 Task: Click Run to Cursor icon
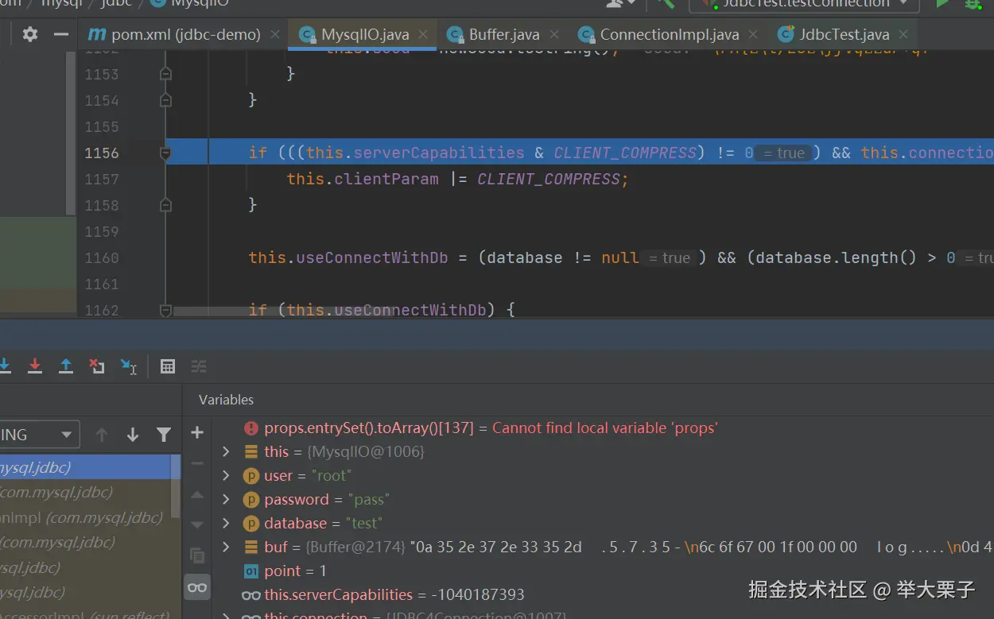pos(129,366)
